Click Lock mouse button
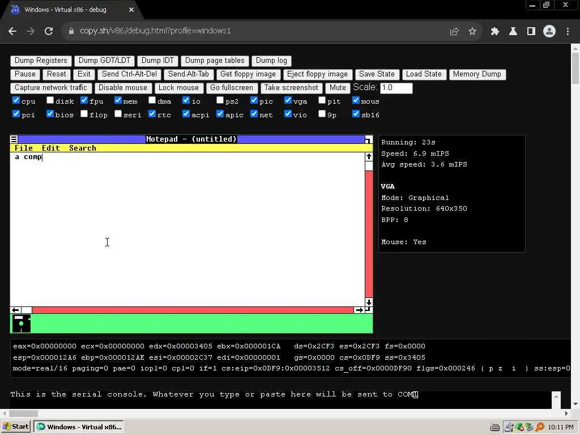This screenshot has height=435, width=580. coord(178,88)
